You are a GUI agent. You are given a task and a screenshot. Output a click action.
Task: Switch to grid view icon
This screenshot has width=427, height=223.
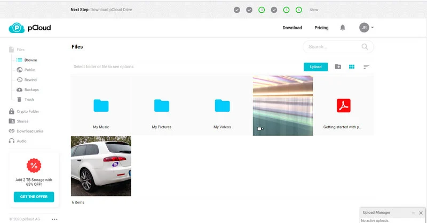pos(352,67)
